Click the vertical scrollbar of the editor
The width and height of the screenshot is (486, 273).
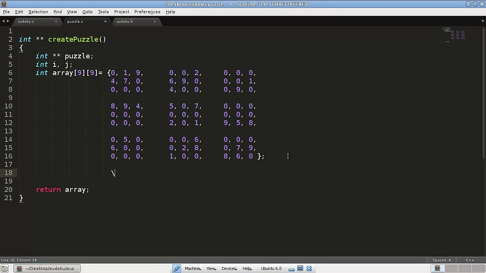click(484, 93)
